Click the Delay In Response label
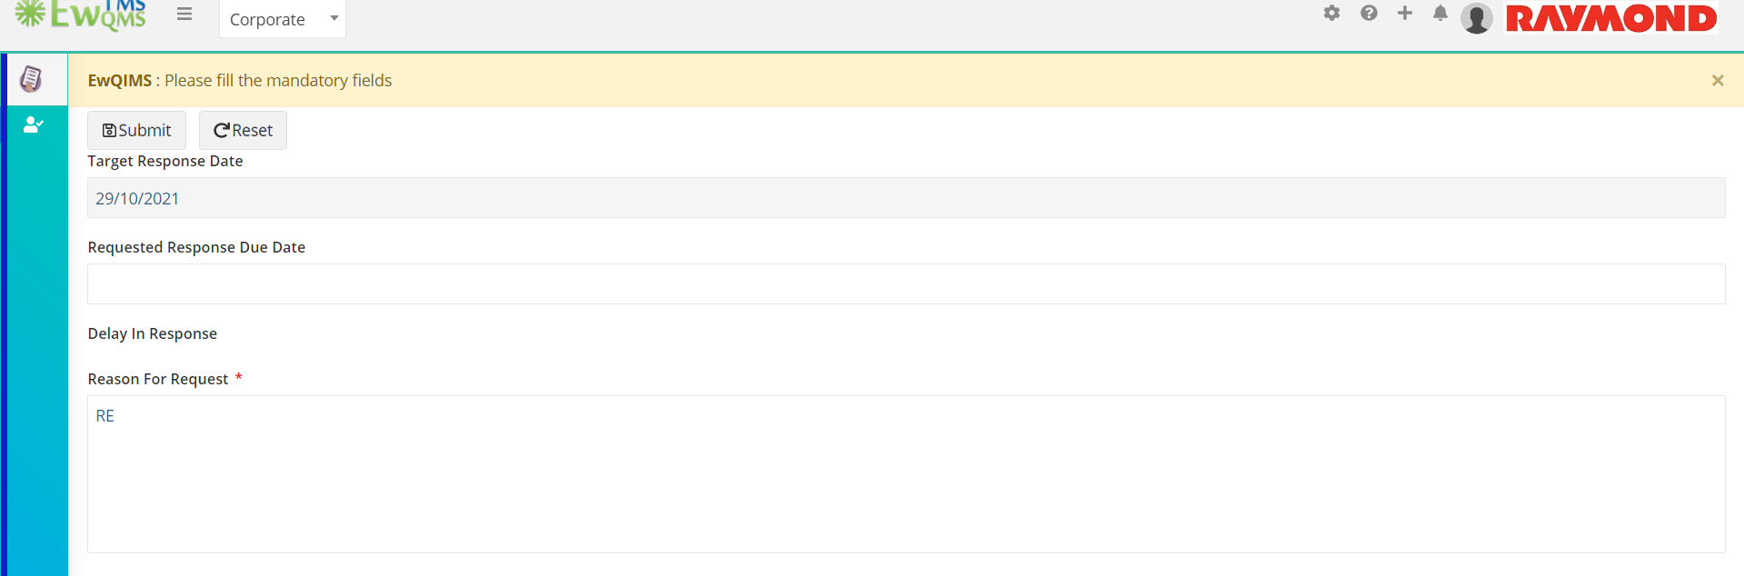This screenshot has height=576, width=1744. click(152, 333)
